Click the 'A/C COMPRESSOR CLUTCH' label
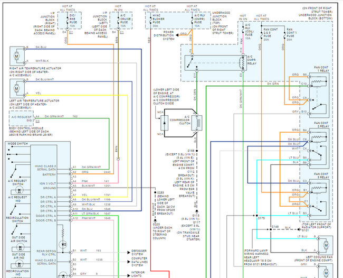Screen dimensions: 343x278 pyautogui.click(x=180, y=120)
